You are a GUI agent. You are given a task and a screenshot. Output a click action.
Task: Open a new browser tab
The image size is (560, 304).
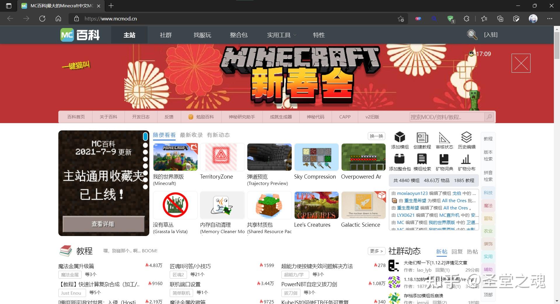pos(111,6)
